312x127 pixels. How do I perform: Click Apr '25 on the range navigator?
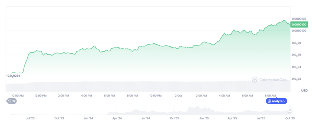pyautogui.click(x=233, y=118)
